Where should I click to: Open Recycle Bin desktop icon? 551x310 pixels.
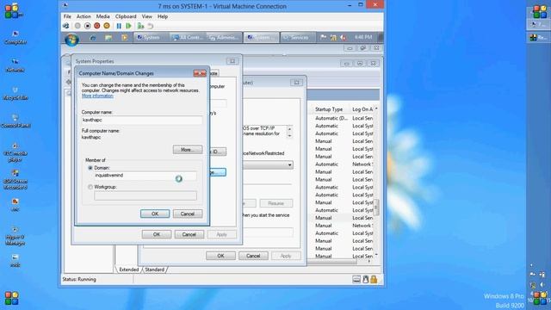pos(15,94)
